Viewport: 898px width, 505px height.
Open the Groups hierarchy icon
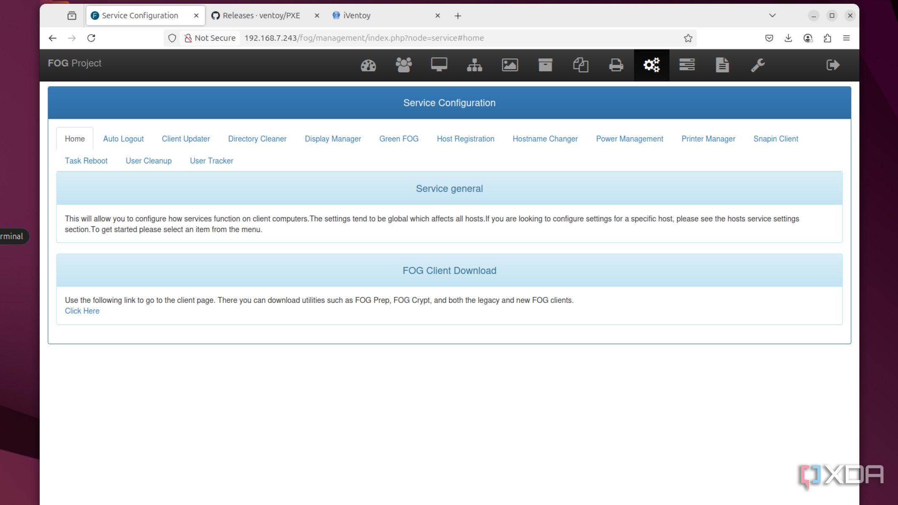click(474, 65)
